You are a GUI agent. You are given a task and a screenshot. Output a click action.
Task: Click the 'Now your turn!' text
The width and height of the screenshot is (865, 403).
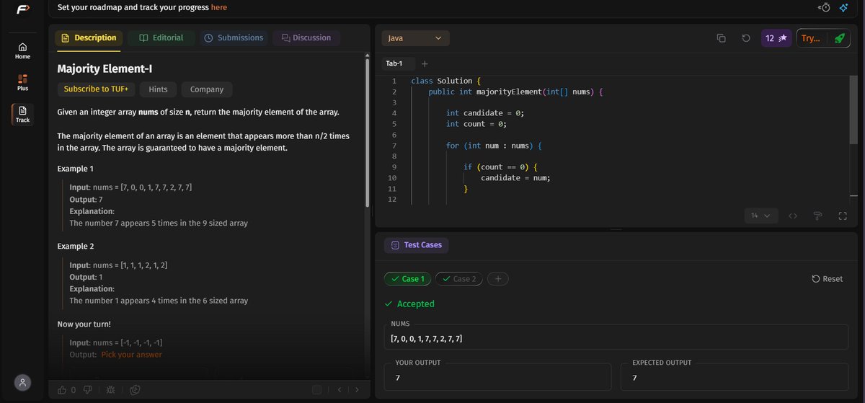(84, 324)
